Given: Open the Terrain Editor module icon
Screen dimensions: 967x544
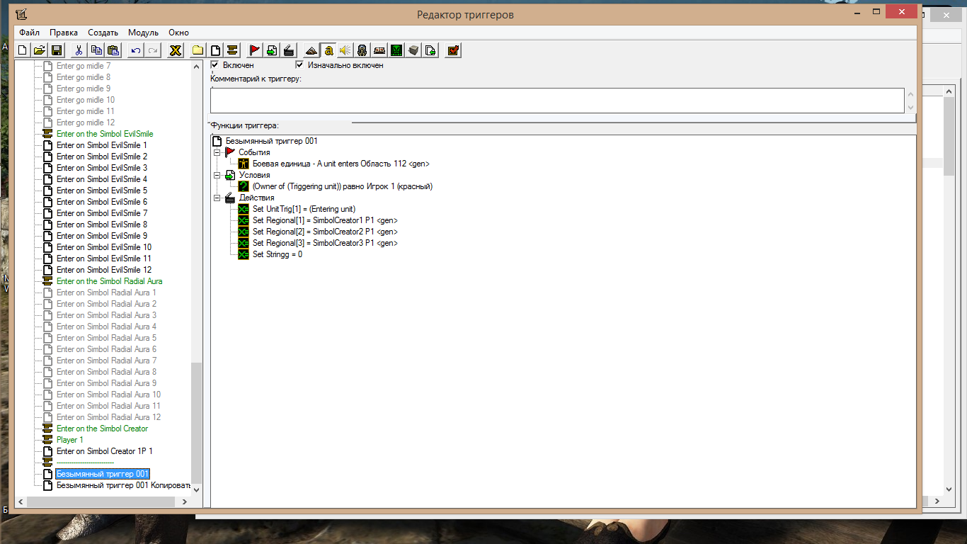Looking at the screenshot, I should [x=311, y=50].
